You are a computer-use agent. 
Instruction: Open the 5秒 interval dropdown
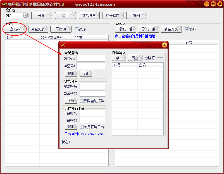click(26, 15)
